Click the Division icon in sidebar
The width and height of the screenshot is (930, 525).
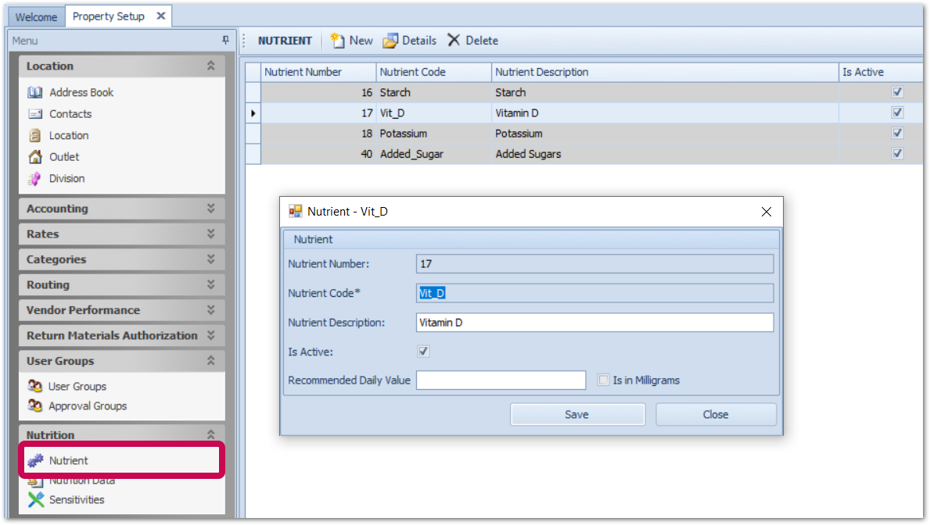pyautogui.click(x=35, y=179)
